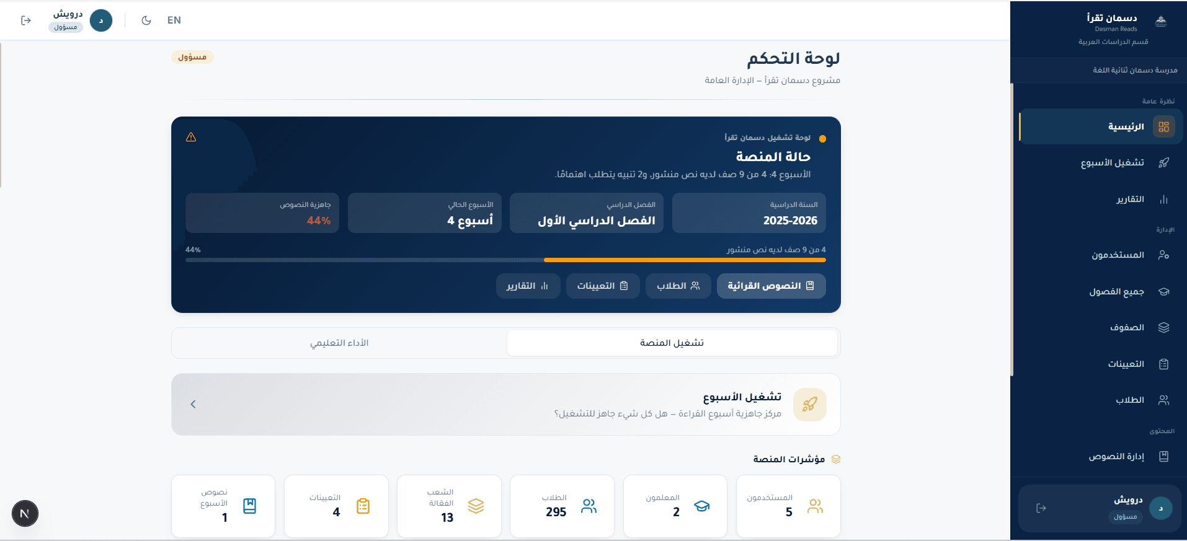Viewport: 1187px width, 541px height.
Task: Click the الفصل الدراسي الأول tile
Action: point(586,213)
